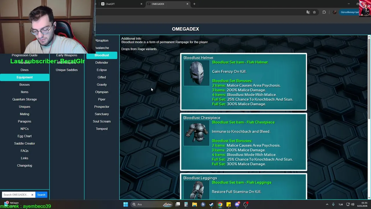Select the Tempest armor set
The width and height of the screenshot is (371, 209).
(102, 129)
